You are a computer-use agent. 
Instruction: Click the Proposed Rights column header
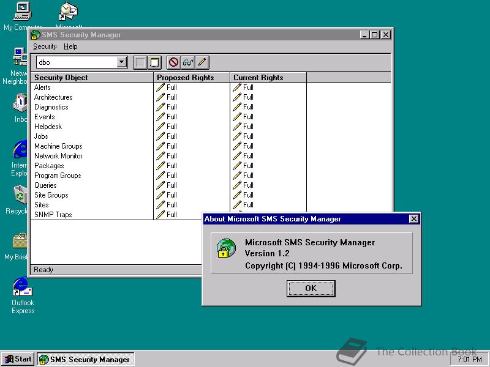coord(192,78)
